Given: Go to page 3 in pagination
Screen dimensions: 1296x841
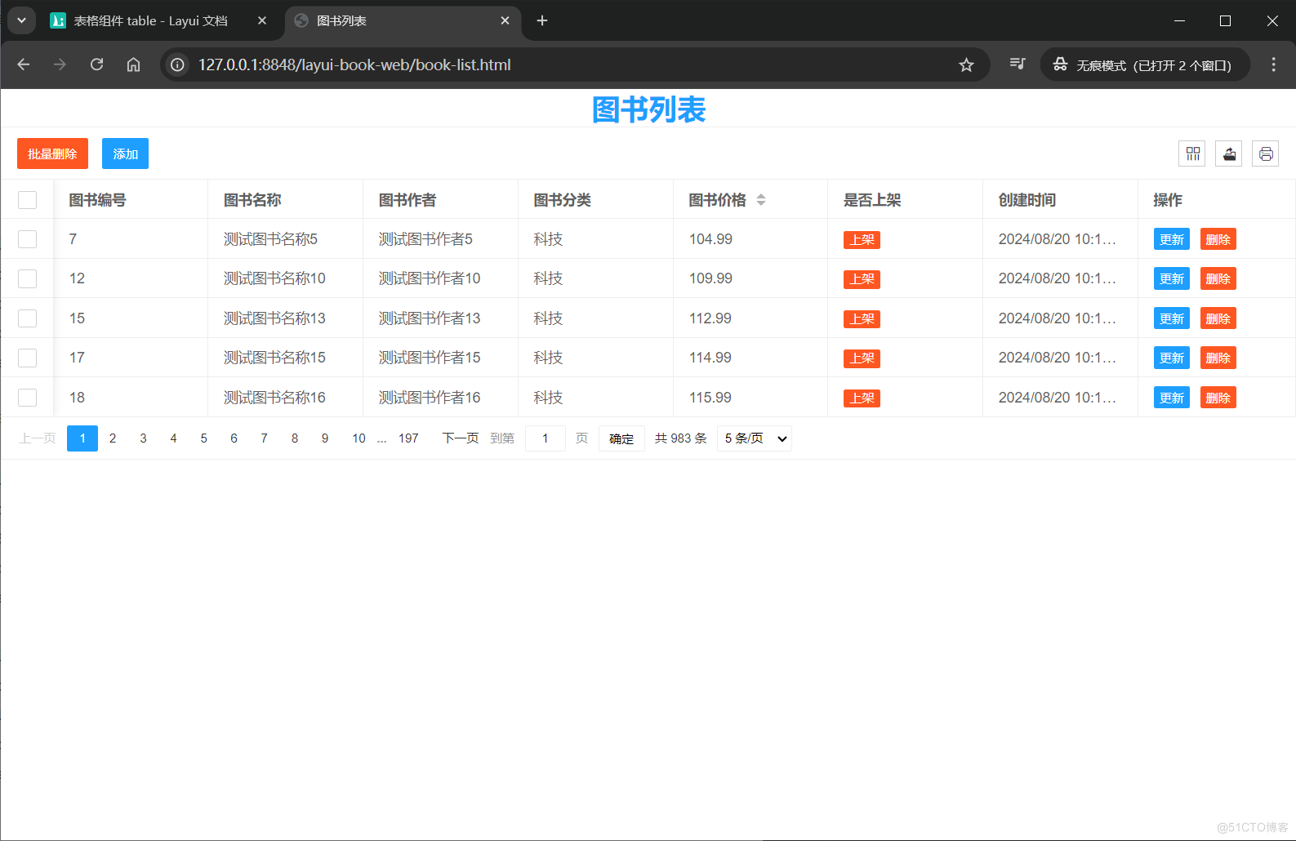Looking at the screenshot, I should click(x=143, y=438).
